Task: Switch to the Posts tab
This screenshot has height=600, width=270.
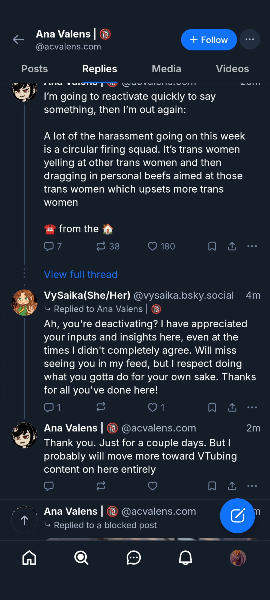Action: pyautogui.click(x=35, y=69)
